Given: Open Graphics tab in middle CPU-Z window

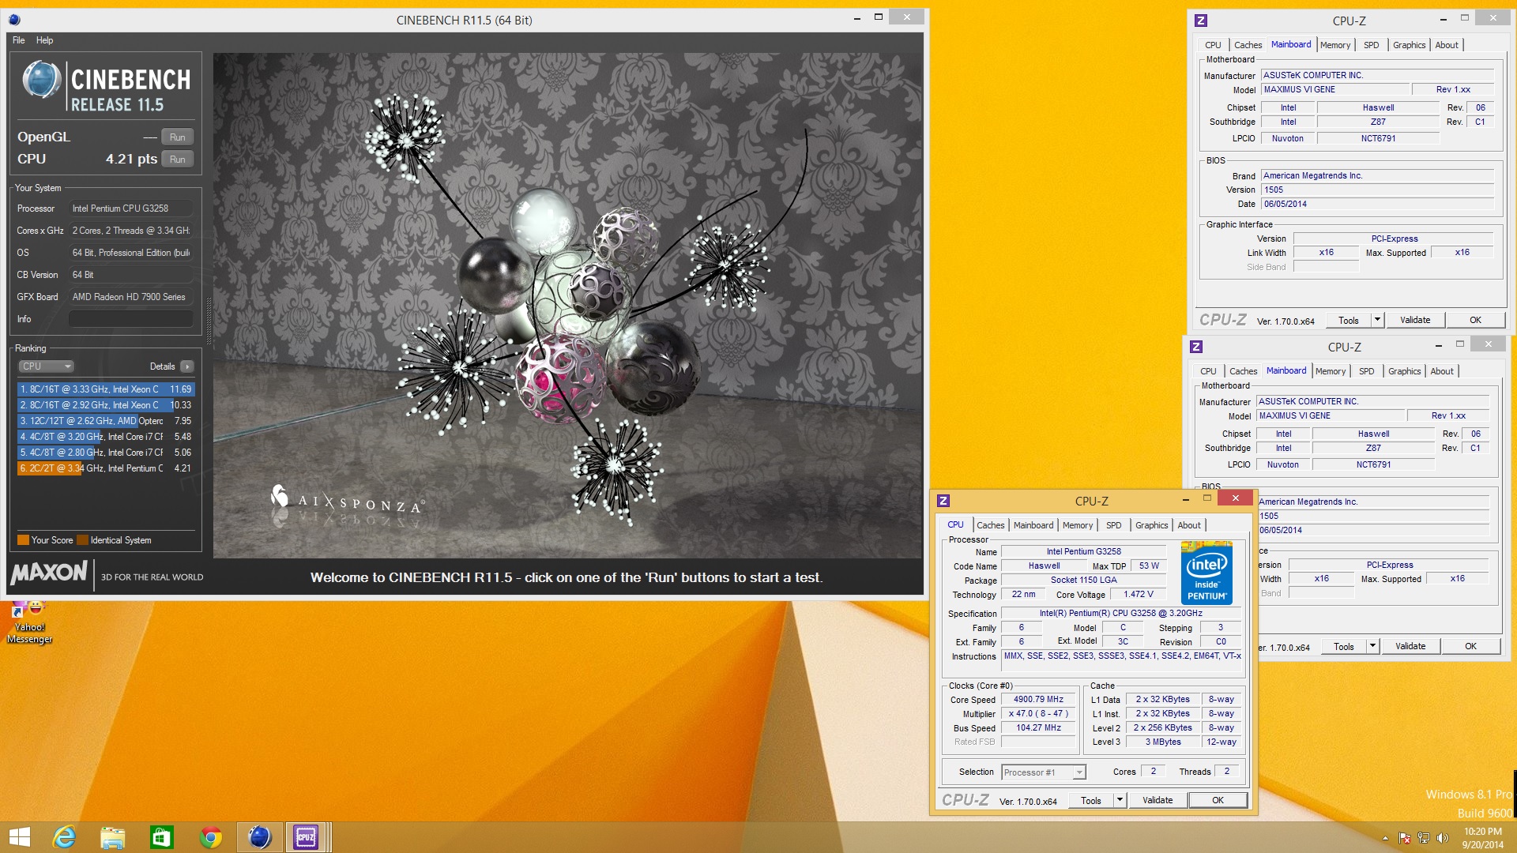Looking at the screenshot, I should [1404, 371].
